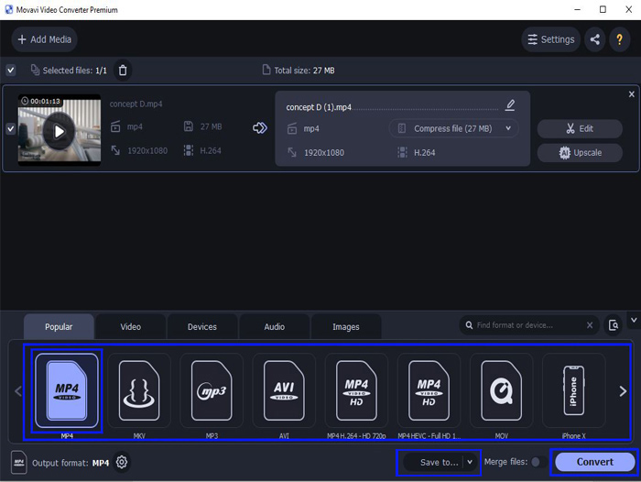Viewport: 641px width, 482px height.
Task: Uncheck the concept D.mp4 file checkbox
Action: click(11, 129)
